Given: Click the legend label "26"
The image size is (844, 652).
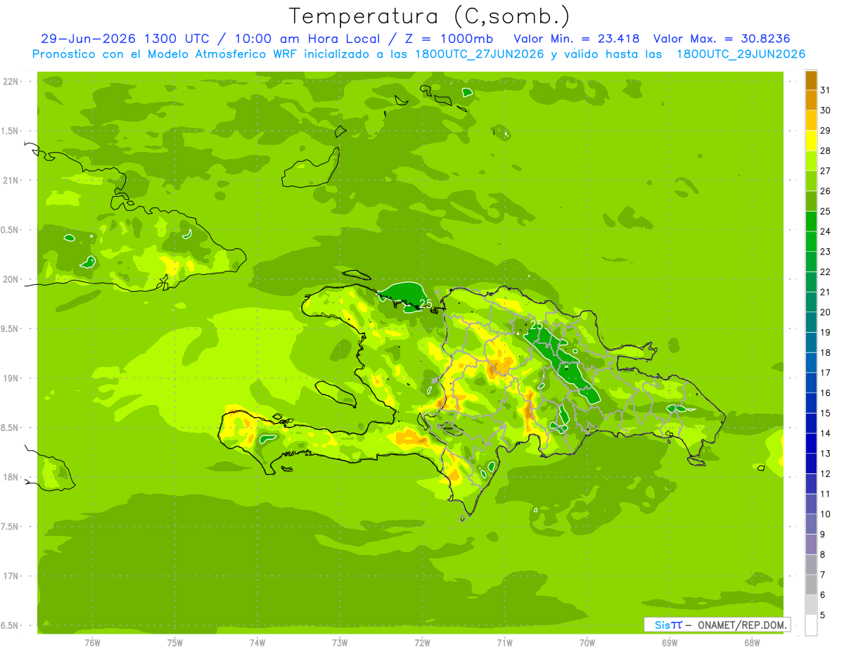Looking at the screenshot, I should [x=826, y=191].
